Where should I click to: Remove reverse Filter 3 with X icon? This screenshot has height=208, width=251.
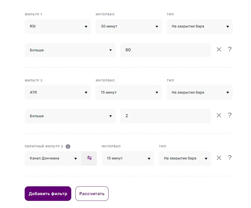click(219, 158)
